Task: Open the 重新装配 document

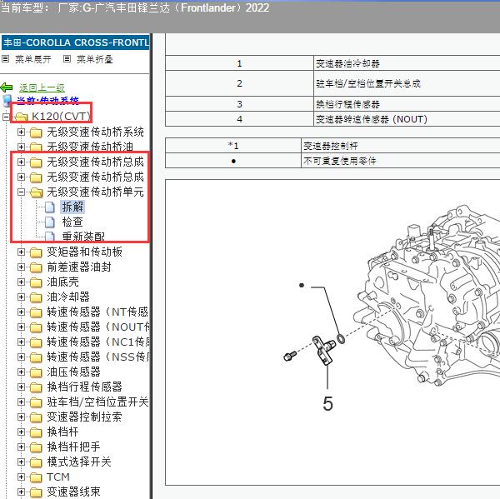Action: tap(83, 237)
